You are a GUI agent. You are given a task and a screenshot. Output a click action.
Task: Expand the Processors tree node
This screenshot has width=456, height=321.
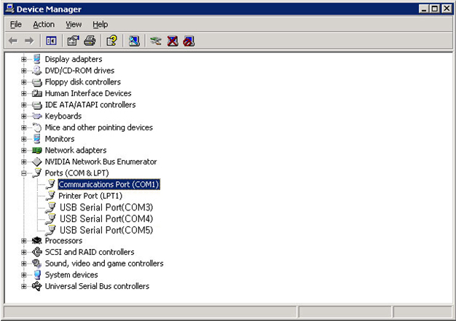(x=24, y=241)
